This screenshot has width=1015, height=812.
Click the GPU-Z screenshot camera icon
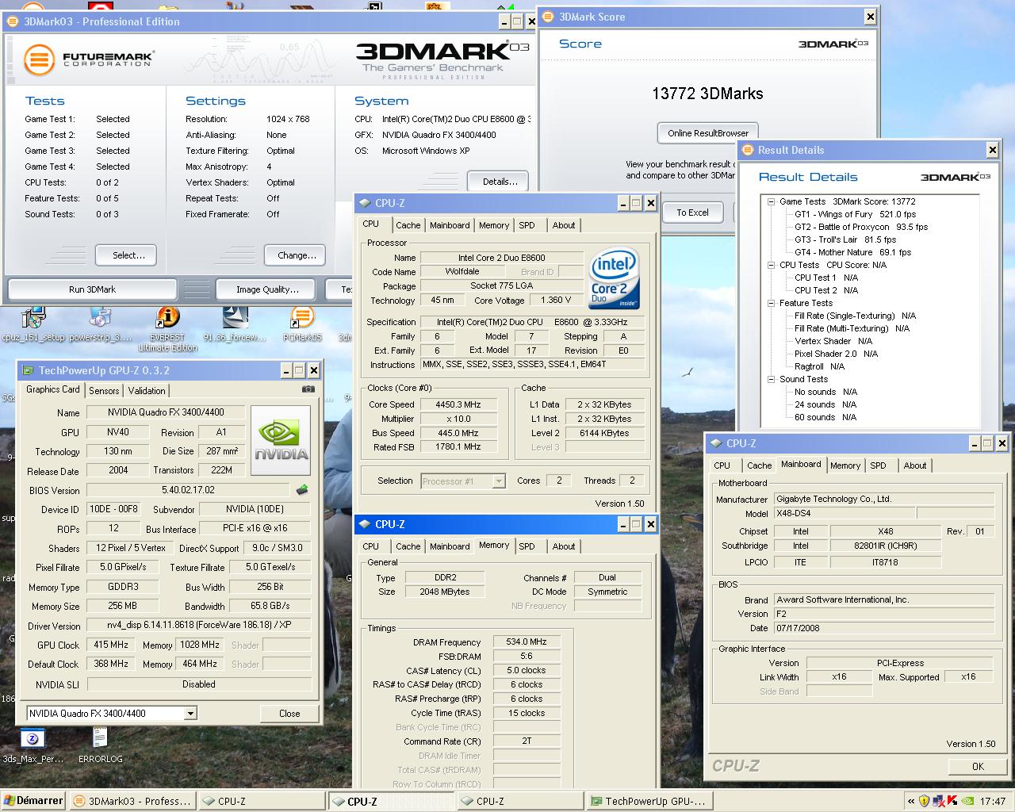tap(308, 389)
